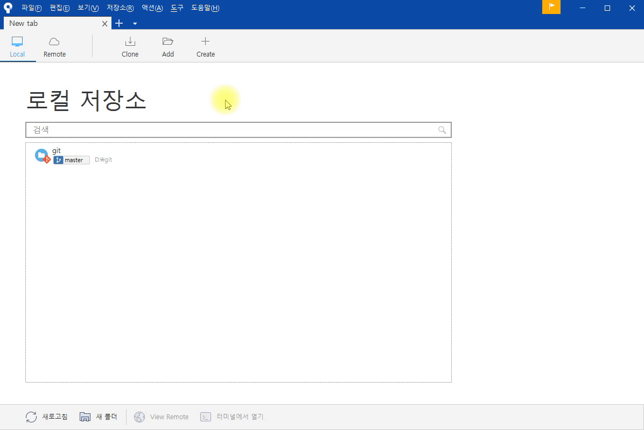Click 새로고침 refresh button
This screenshot has height=430, width=644.
coord(46,417)
